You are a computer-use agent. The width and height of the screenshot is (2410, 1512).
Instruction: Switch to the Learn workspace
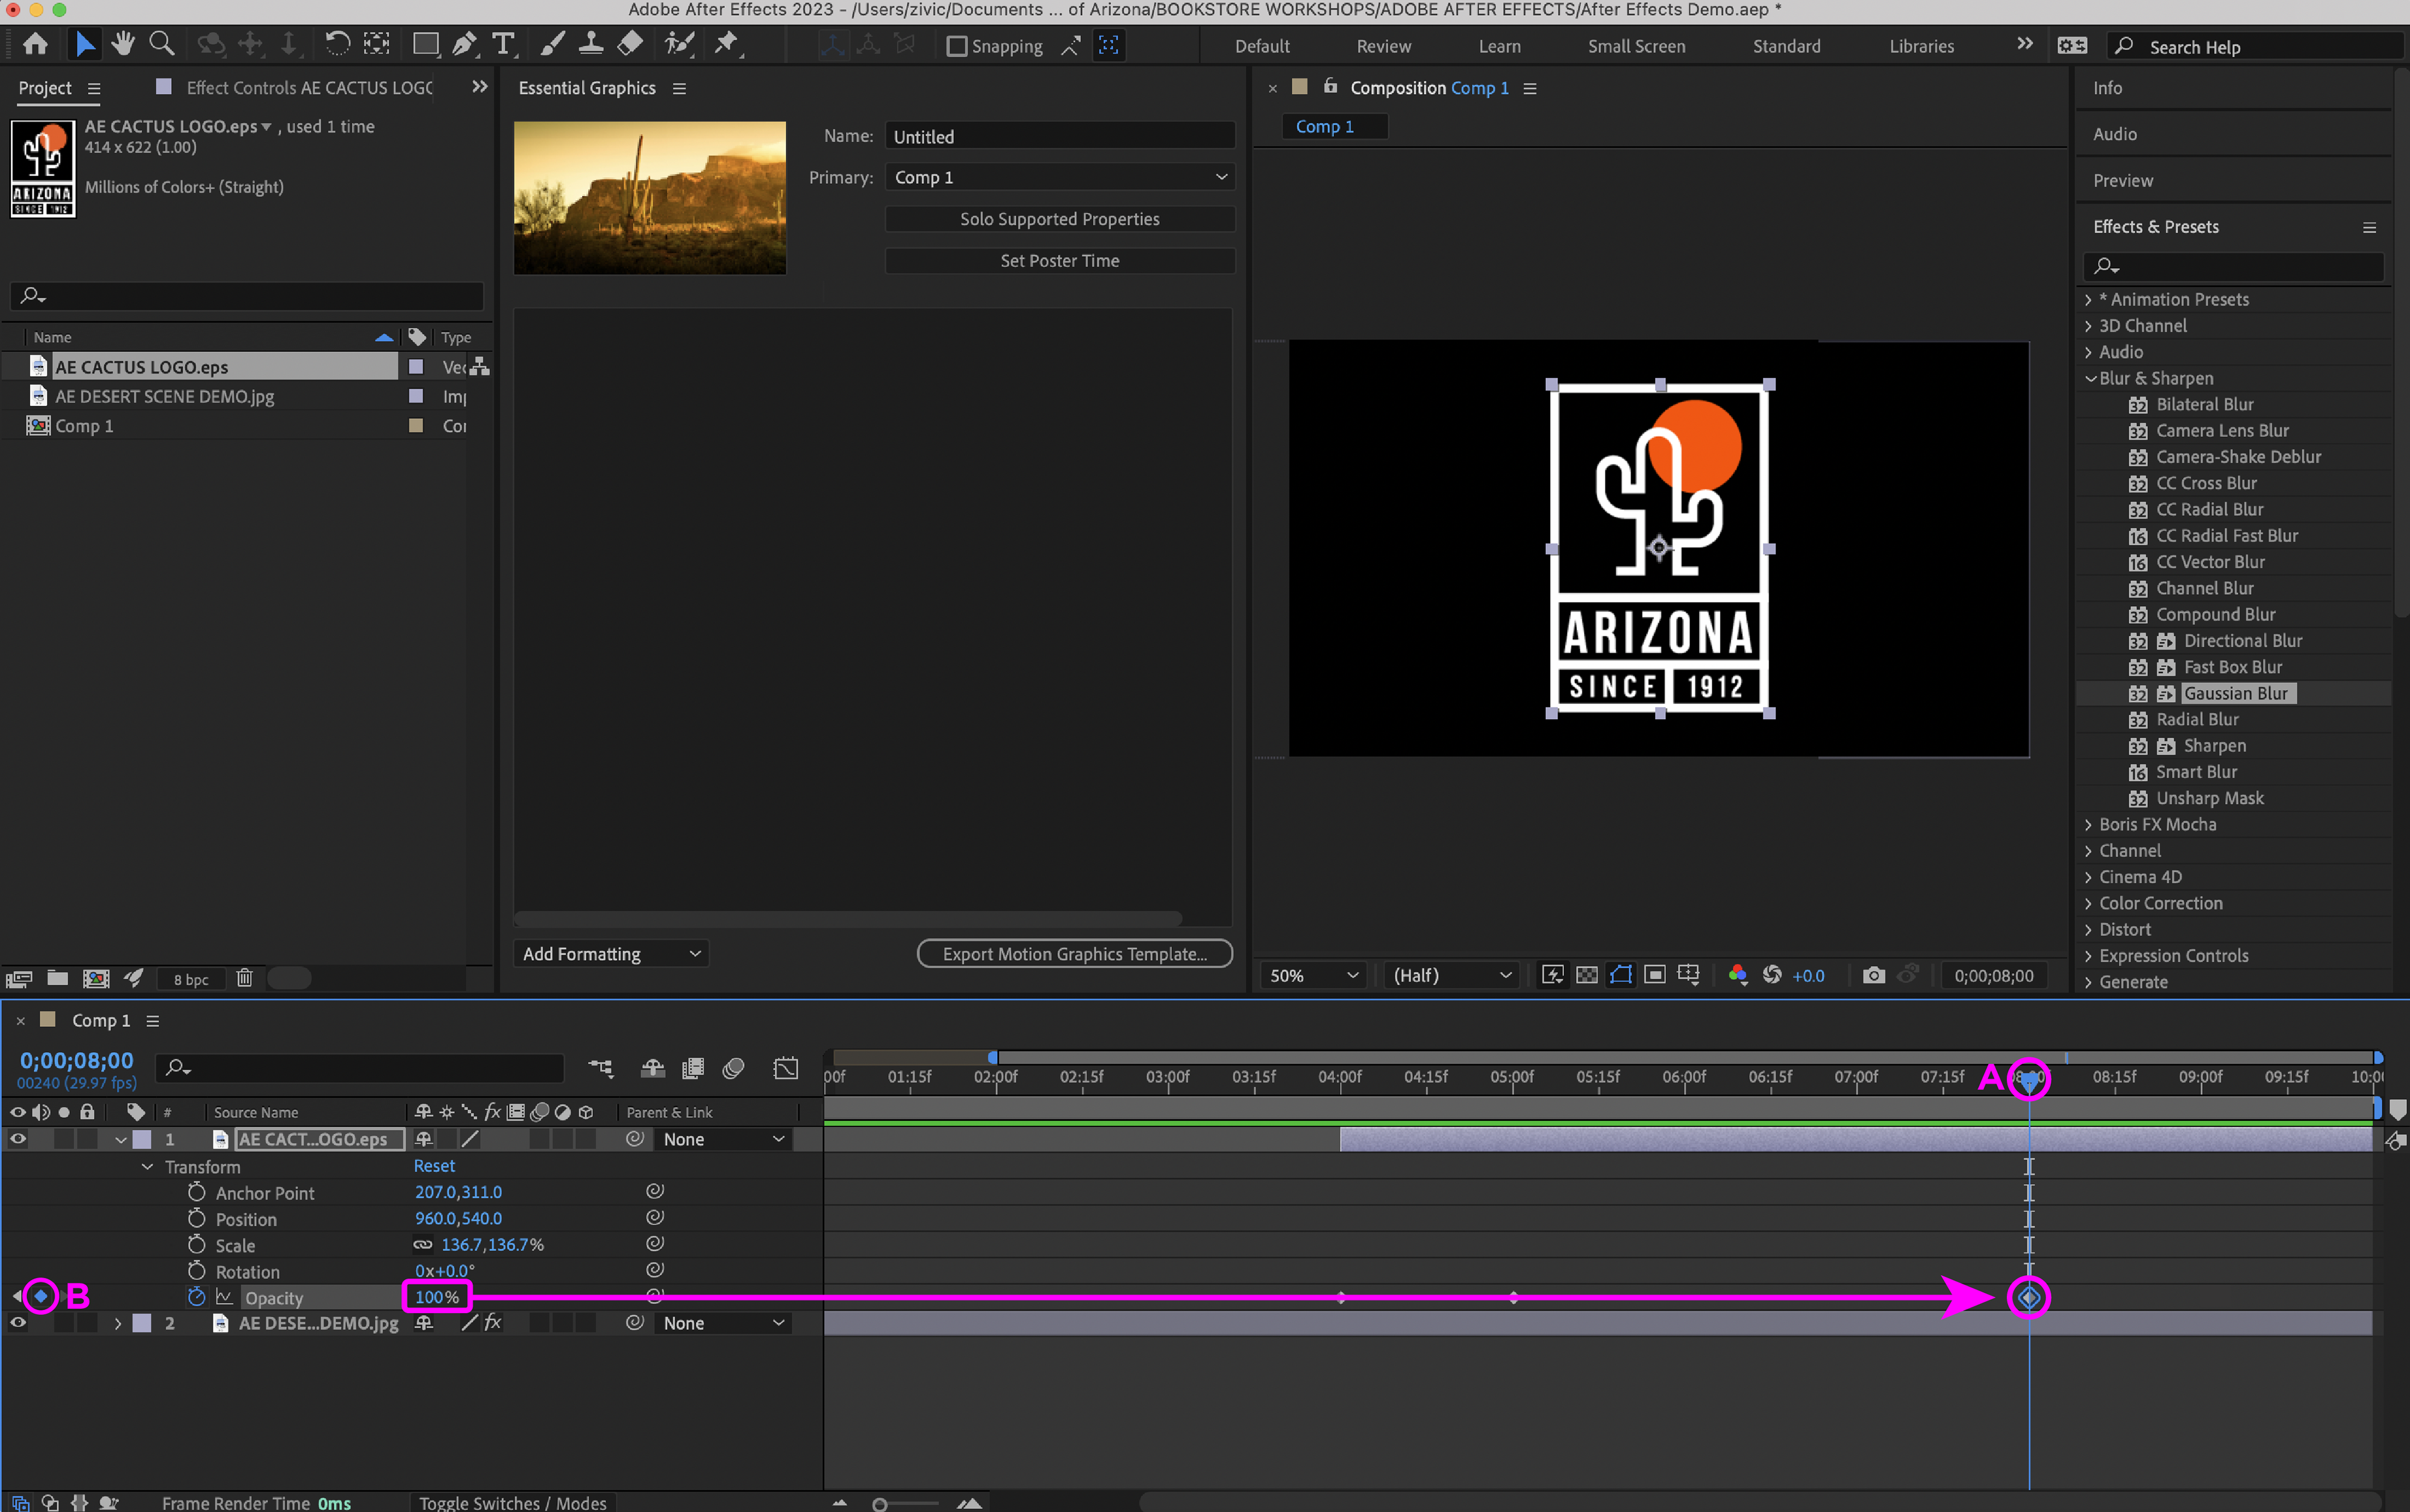pyautogui.click(x=1498, y=46)
